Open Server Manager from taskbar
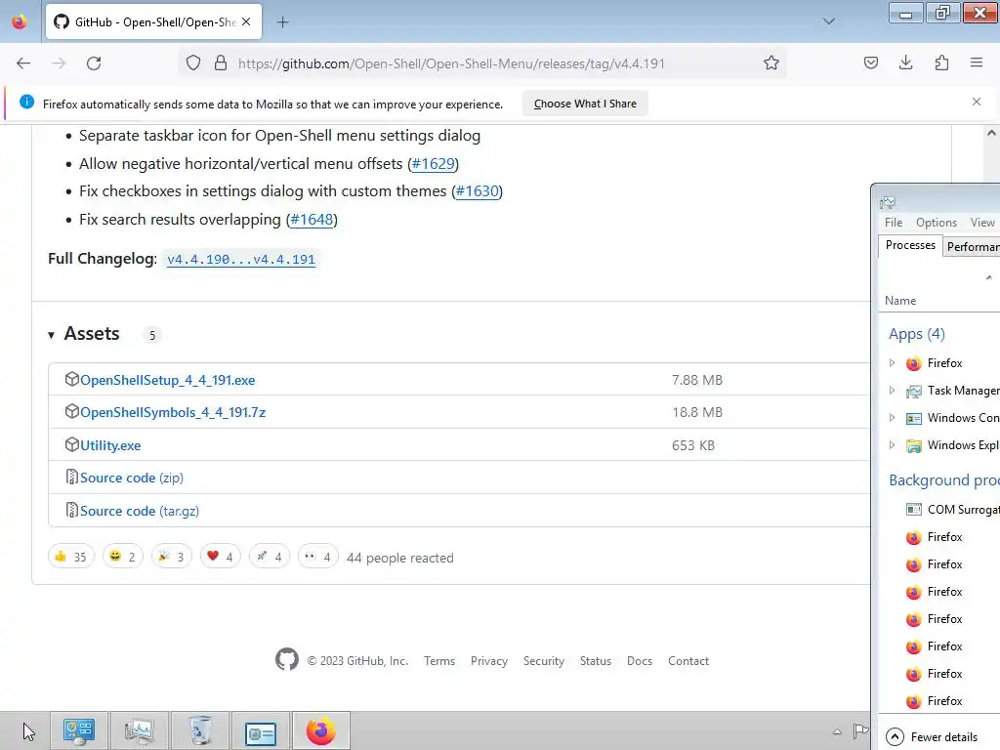The image size is (1000, 750). tap(79, 731)
